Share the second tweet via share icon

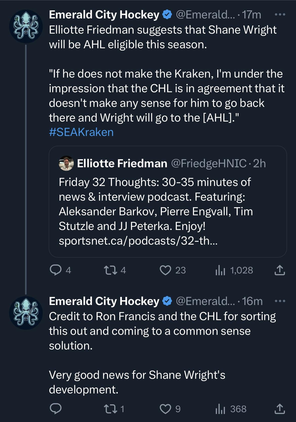[x=280, y=409]
